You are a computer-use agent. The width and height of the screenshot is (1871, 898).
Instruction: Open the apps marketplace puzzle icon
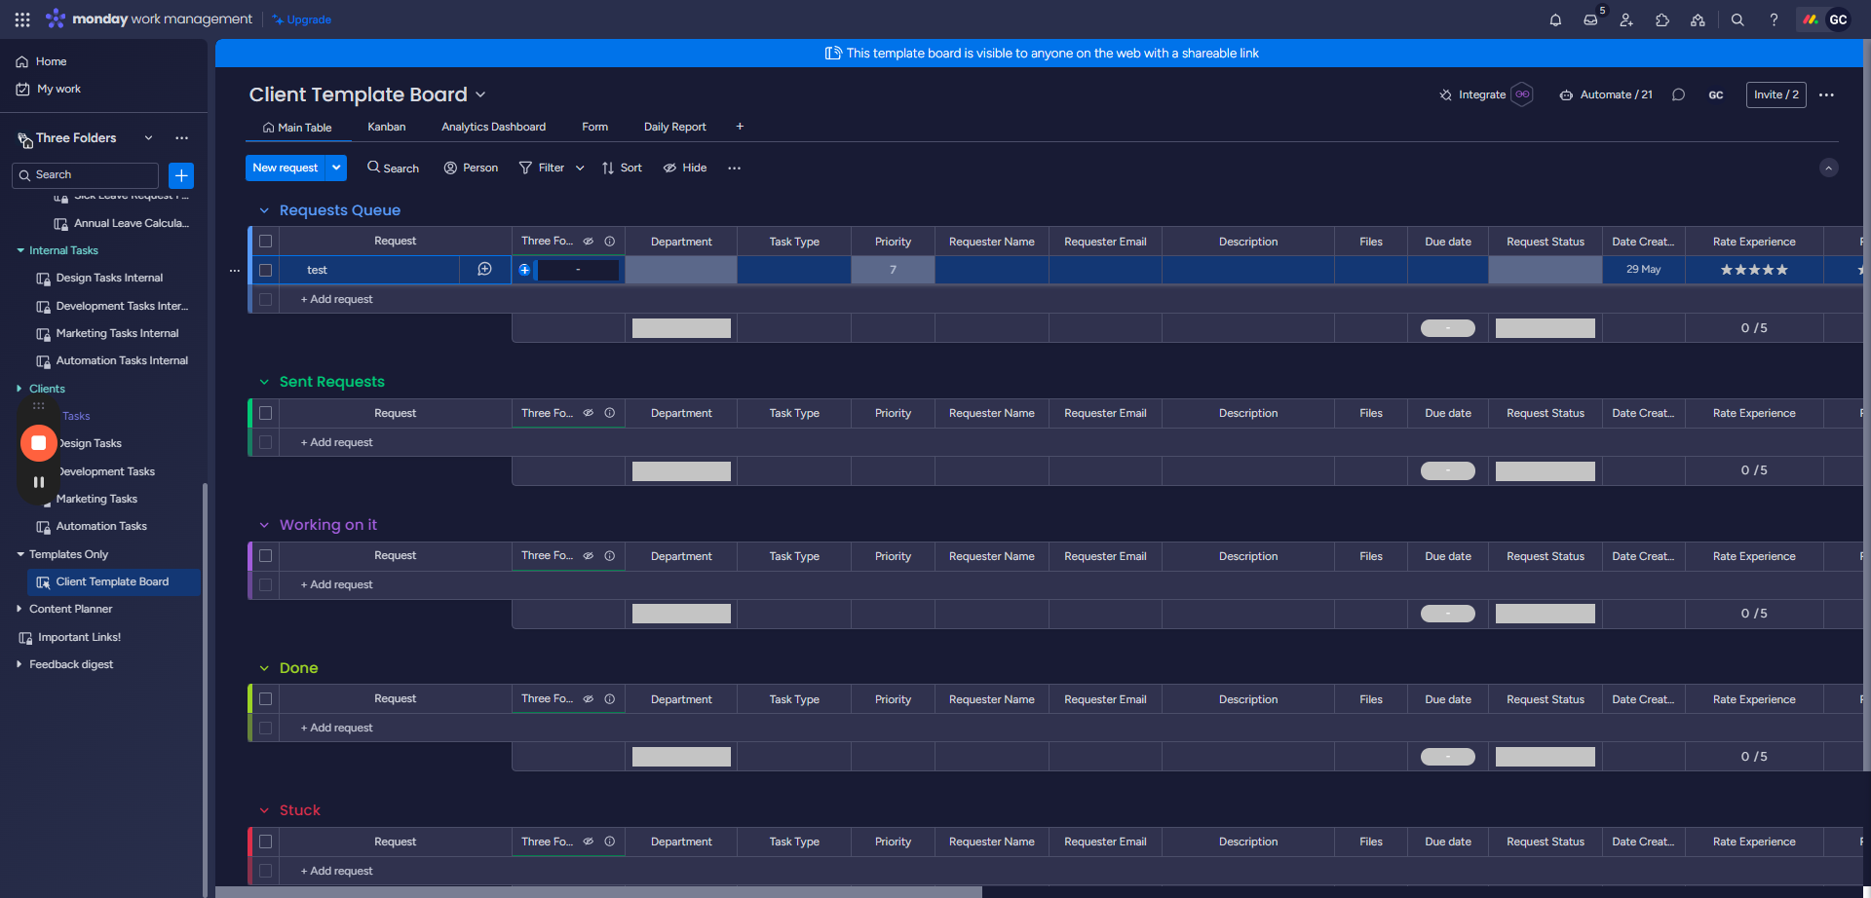coord(1662,19)
